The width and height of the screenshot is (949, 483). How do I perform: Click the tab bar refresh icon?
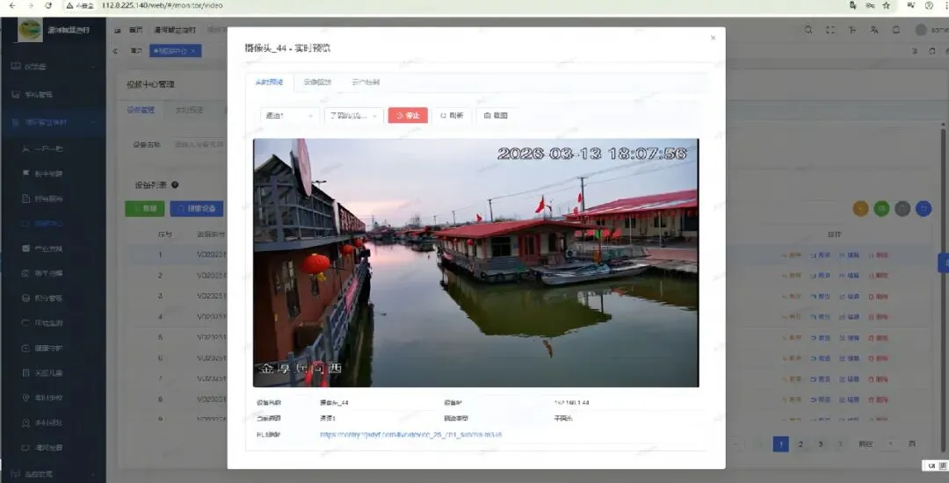click(x=932, y=52)
